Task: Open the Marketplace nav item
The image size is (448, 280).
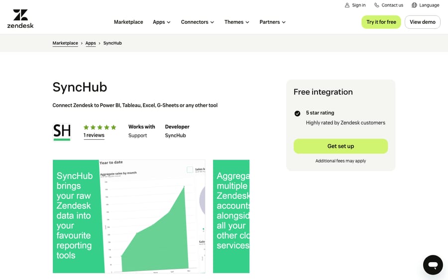Action: click(x=128, y=22)
